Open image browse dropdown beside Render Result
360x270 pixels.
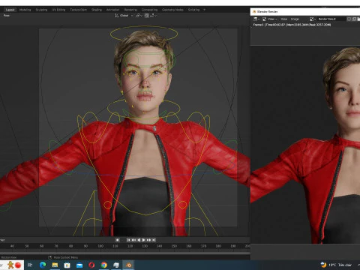point(313,19)
